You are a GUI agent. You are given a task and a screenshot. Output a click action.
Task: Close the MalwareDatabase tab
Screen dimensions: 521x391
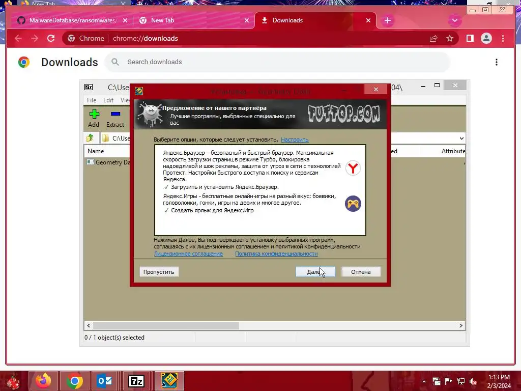[125, 20]
